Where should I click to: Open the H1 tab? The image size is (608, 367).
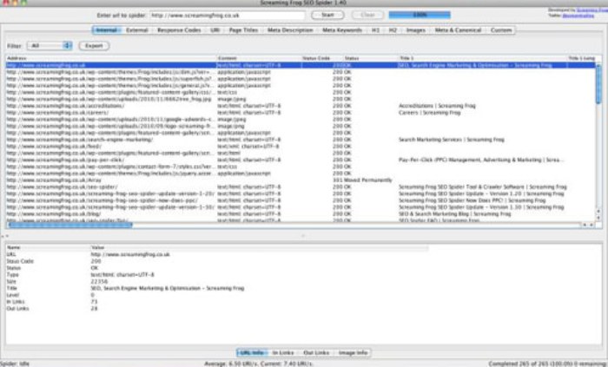pyautogui.click(x=375, y=30)
